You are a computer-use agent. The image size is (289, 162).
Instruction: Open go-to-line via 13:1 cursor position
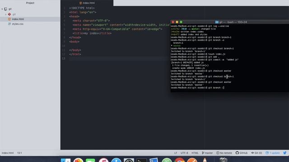pos(19,153)
